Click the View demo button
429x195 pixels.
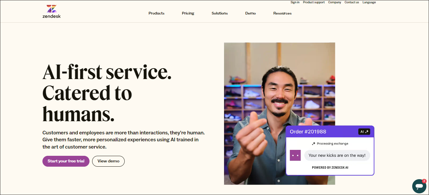pos(108,161)
